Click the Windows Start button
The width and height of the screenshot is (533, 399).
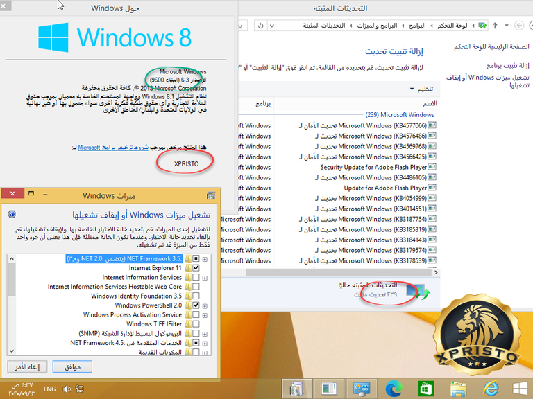click(x=520, y=389)
